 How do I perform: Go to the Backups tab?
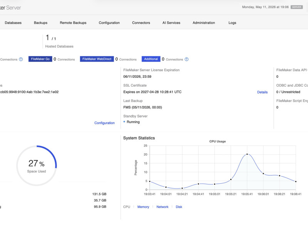click(x=41, y=23)
